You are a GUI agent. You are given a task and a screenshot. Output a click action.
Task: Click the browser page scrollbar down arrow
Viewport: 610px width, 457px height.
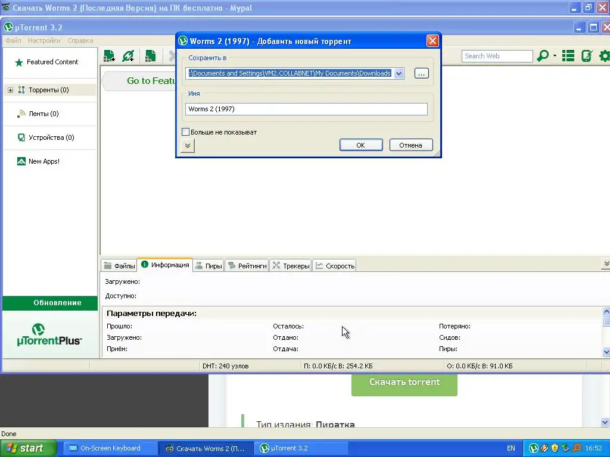(x=605, y=422)
